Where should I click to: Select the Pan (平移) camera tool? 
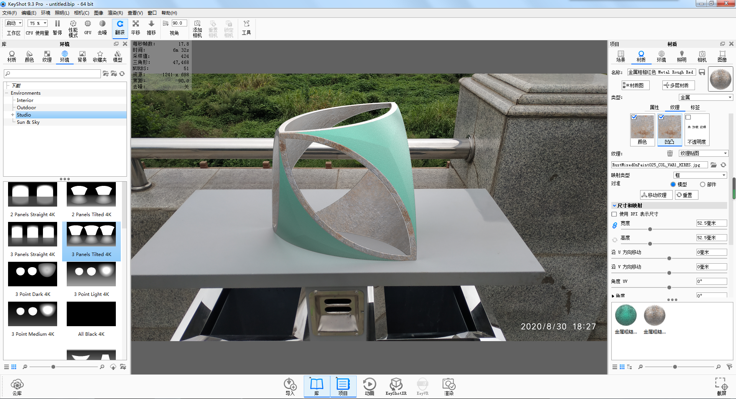pos(136,28)
